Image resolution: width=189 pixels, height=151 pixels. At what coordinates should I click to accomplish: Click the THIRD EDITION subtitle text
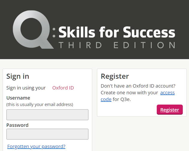117,45
